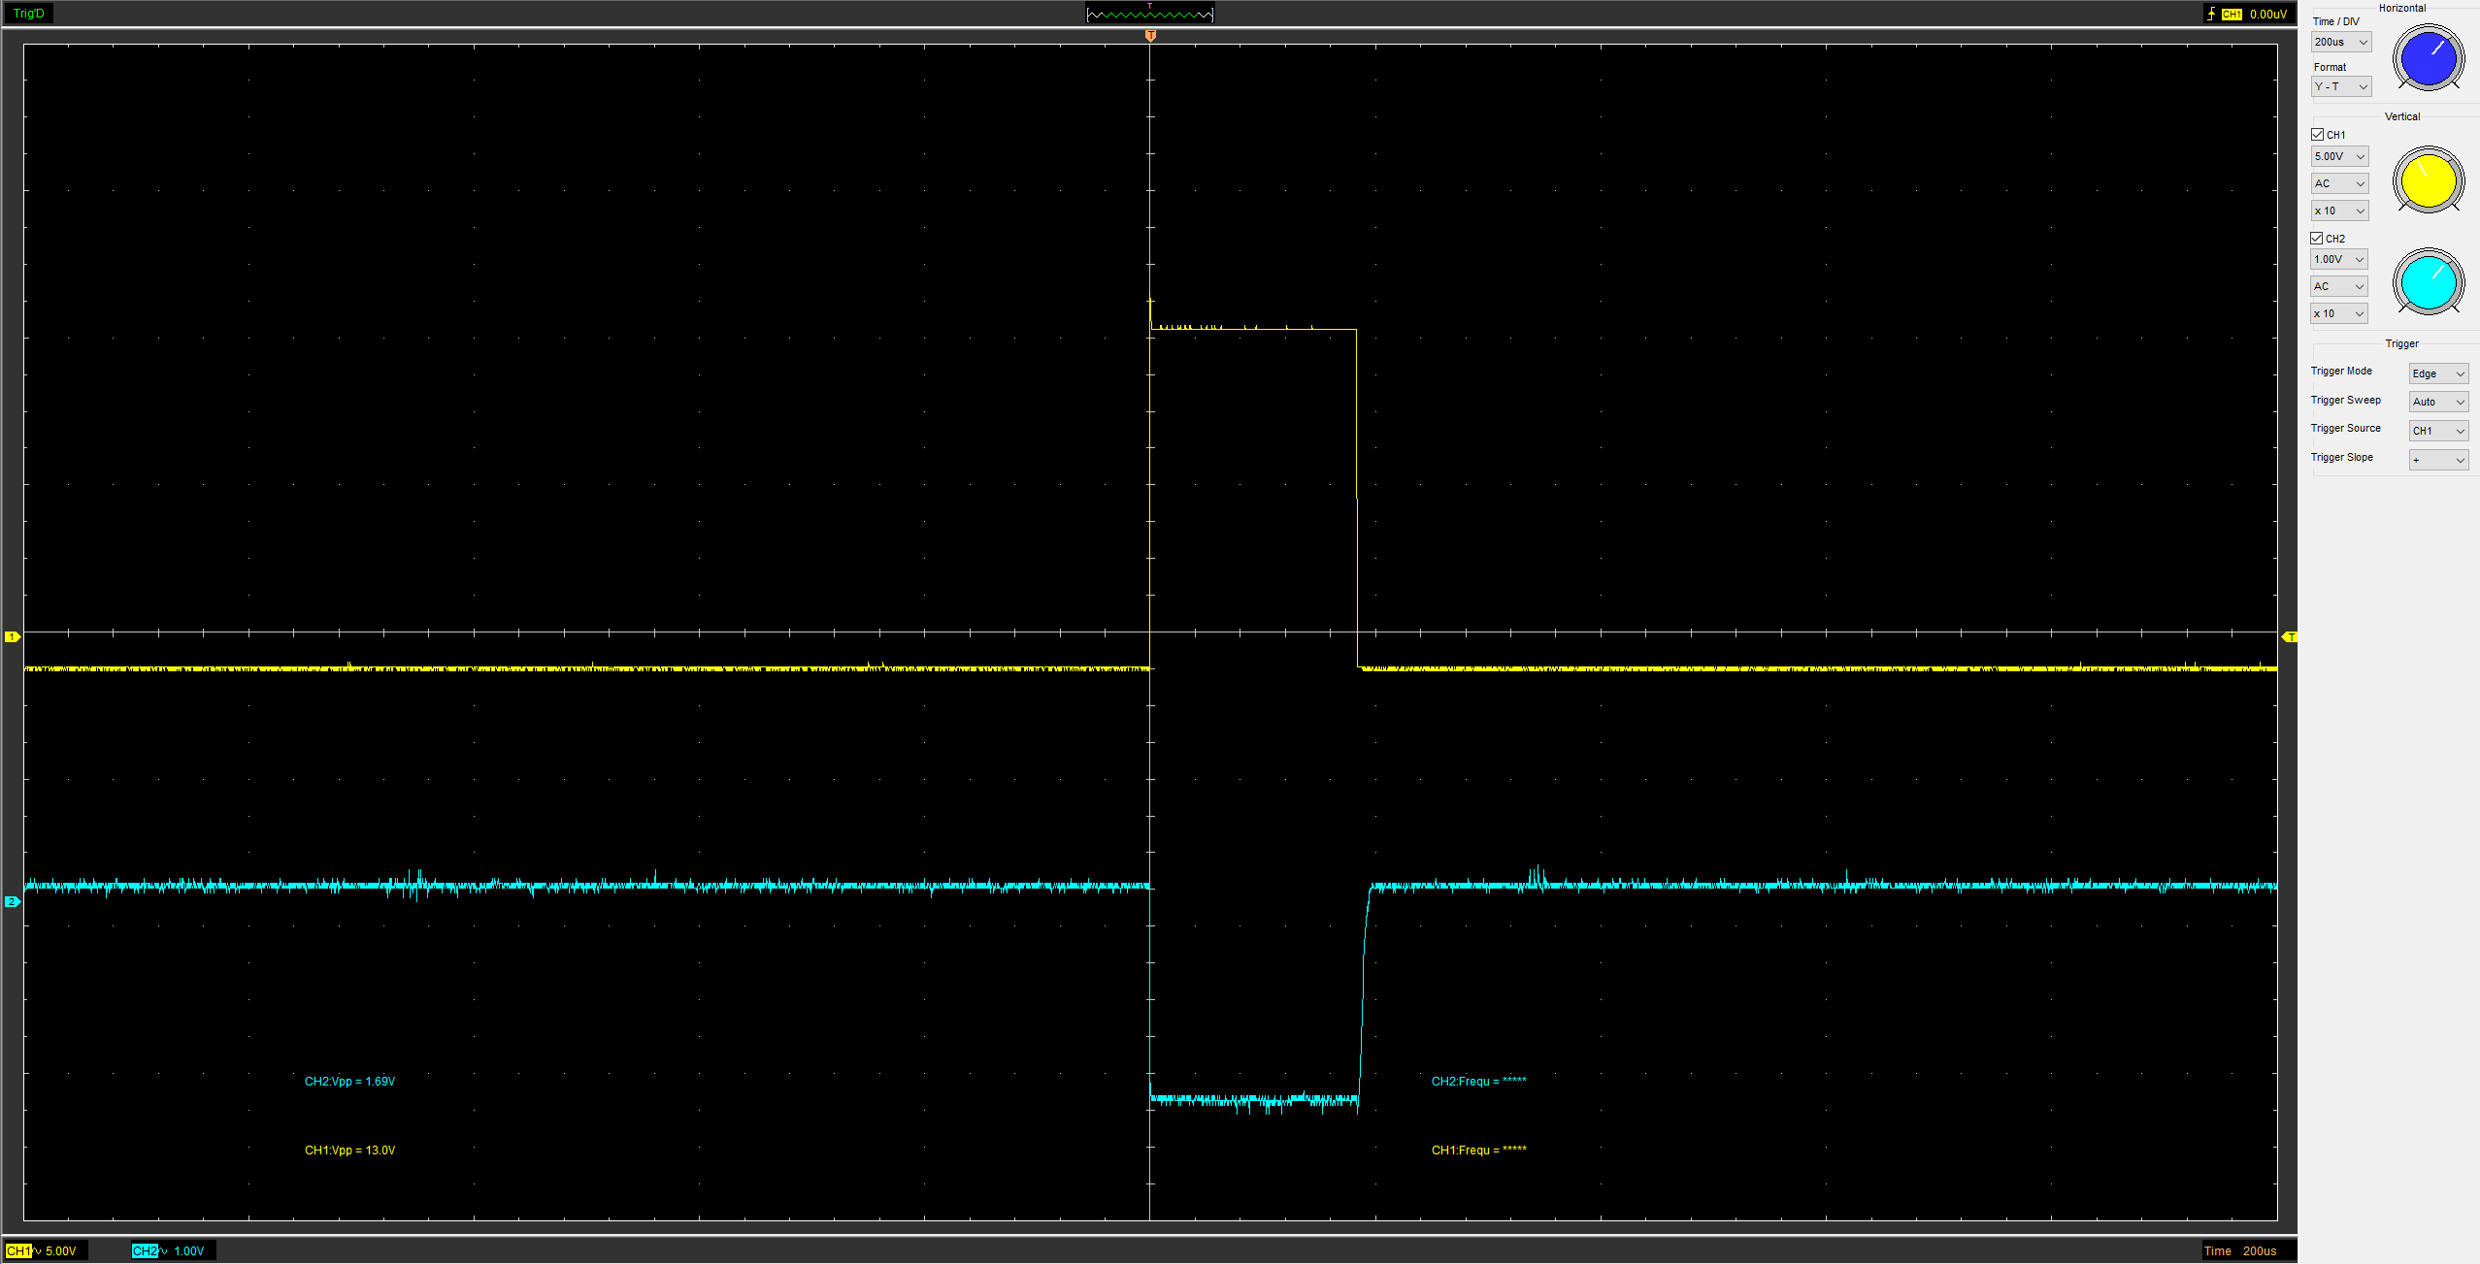This screenshot has height=1264, width=2480.
Task: Click the orange horizontal trigger position marker
Action: [1150, 36]
